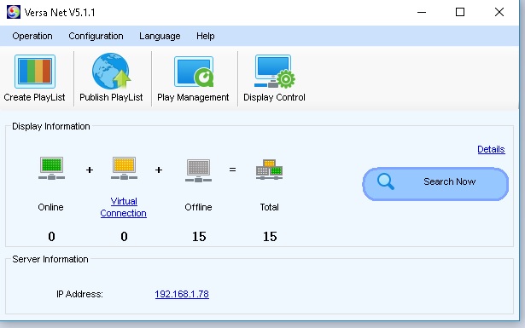Minimize the Versa Net window
Viewport: 525px width, 328px height.
pyautogui.click(x=422, y=13)
